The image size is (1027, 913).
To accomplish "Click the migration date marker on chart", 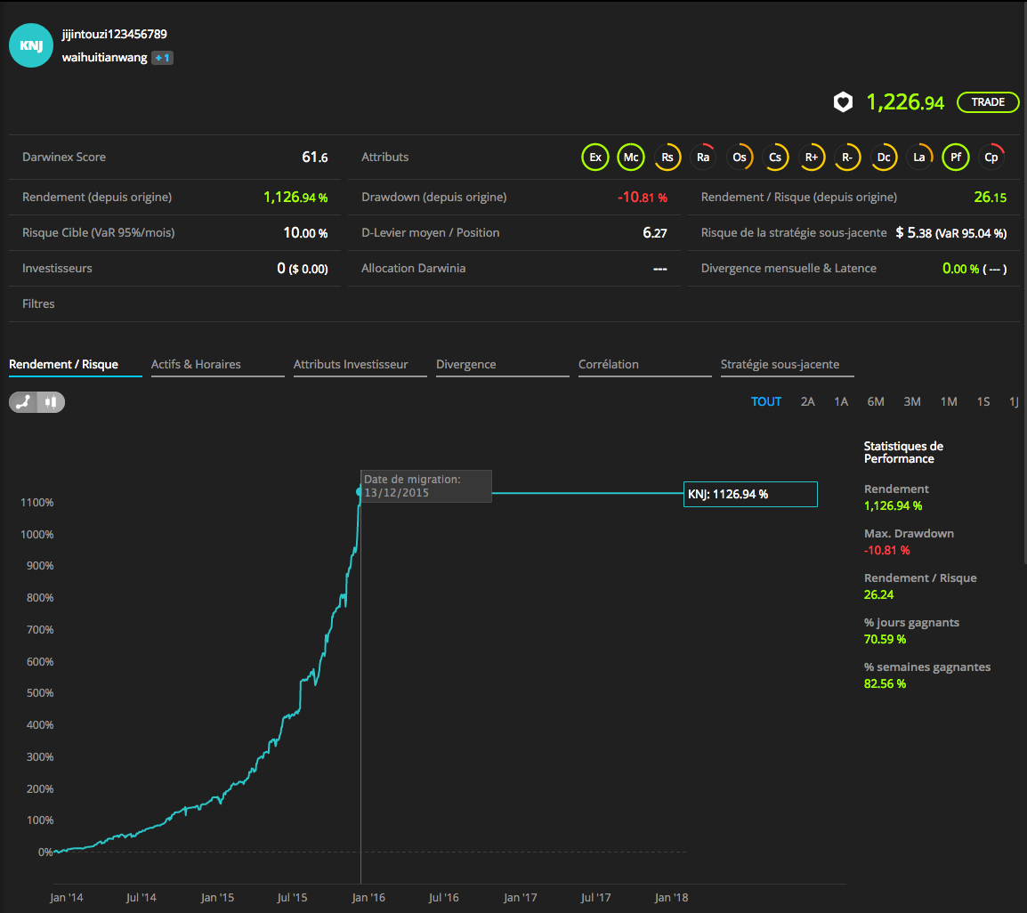I will point(359,491).
